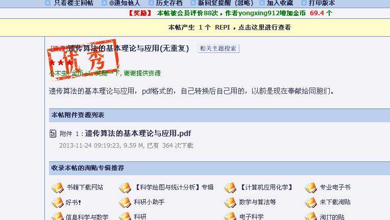
Task: Click the folder icon beside 书籍下载网站
Action: tap(58, 188)
